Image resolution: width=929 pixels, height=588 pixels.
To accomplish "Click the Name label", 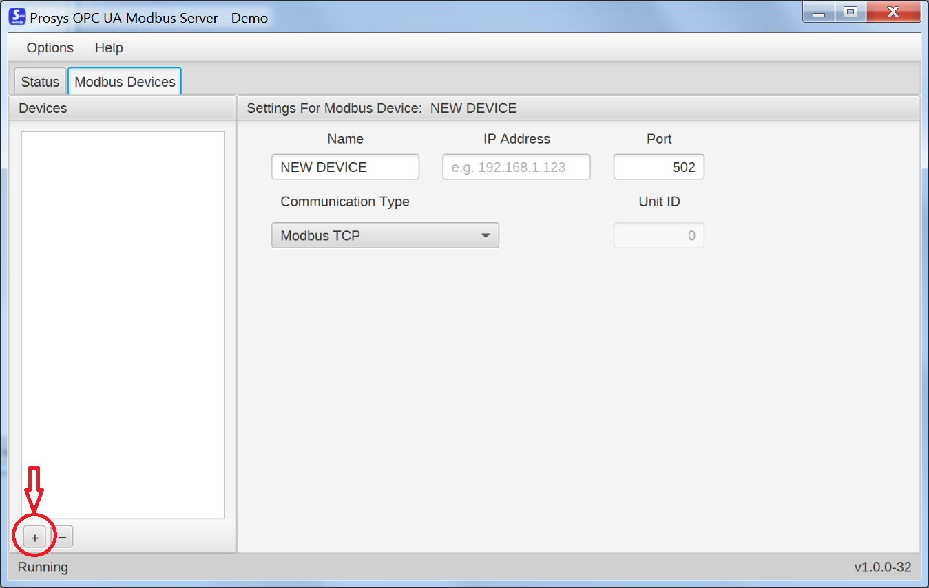I will pyautogui.click(x=346, y=139).
